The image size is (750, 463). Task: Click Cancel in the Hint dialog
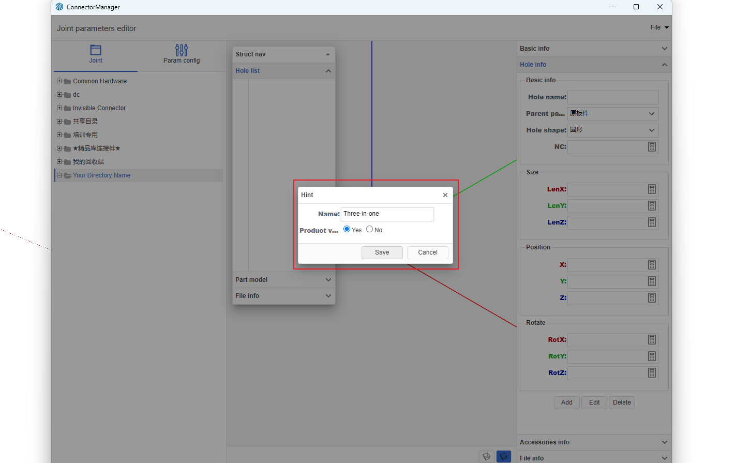pyautogui.click(x=427, y=252)
